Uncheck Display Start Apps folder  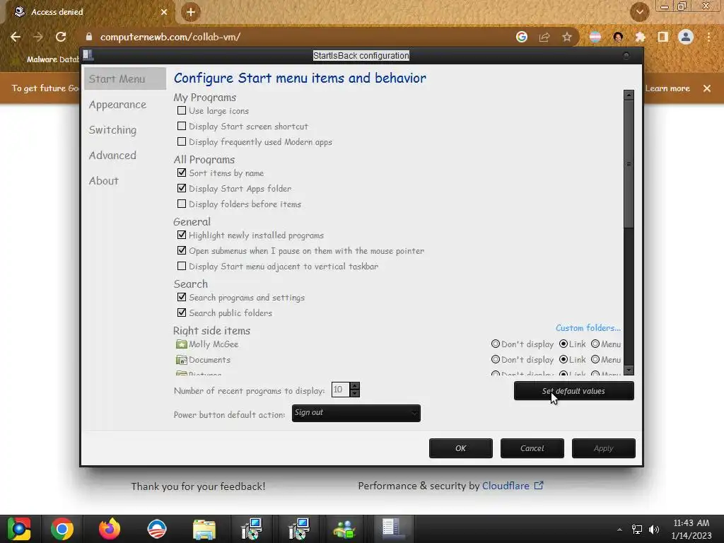coord(182,188)
